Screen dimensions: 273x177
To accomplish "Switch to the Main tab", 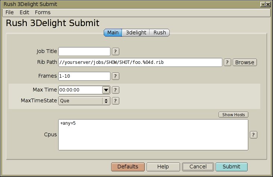I will click(x=113, y=32).
